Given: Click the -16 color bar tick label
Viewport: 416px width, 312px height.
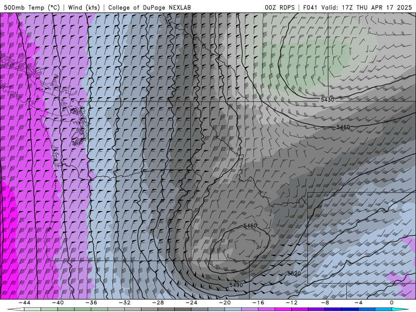Looking at the screenshot, I should point(258,303).
